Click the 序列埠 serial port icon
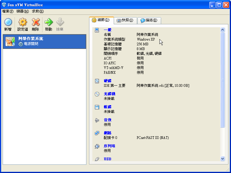The height and width of the screenshot is (173, 231). tap(97, 146)
